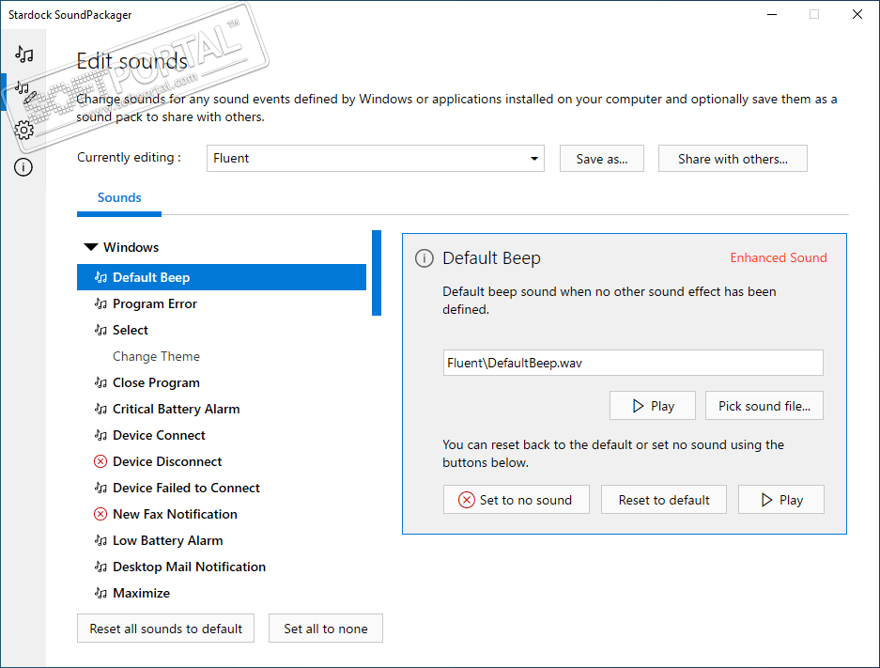Open the settings gear sidebar icon
The width and height of the screenshot is (880, 668).
24,131
